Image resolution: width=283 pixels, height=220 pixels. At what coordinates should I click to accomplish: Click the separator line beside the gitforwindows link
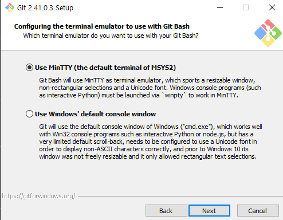(180, 196)
